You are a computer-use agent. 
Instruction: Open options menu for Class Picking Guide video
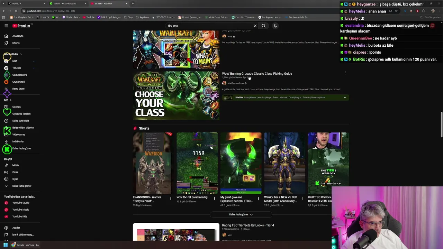[345, 73]
